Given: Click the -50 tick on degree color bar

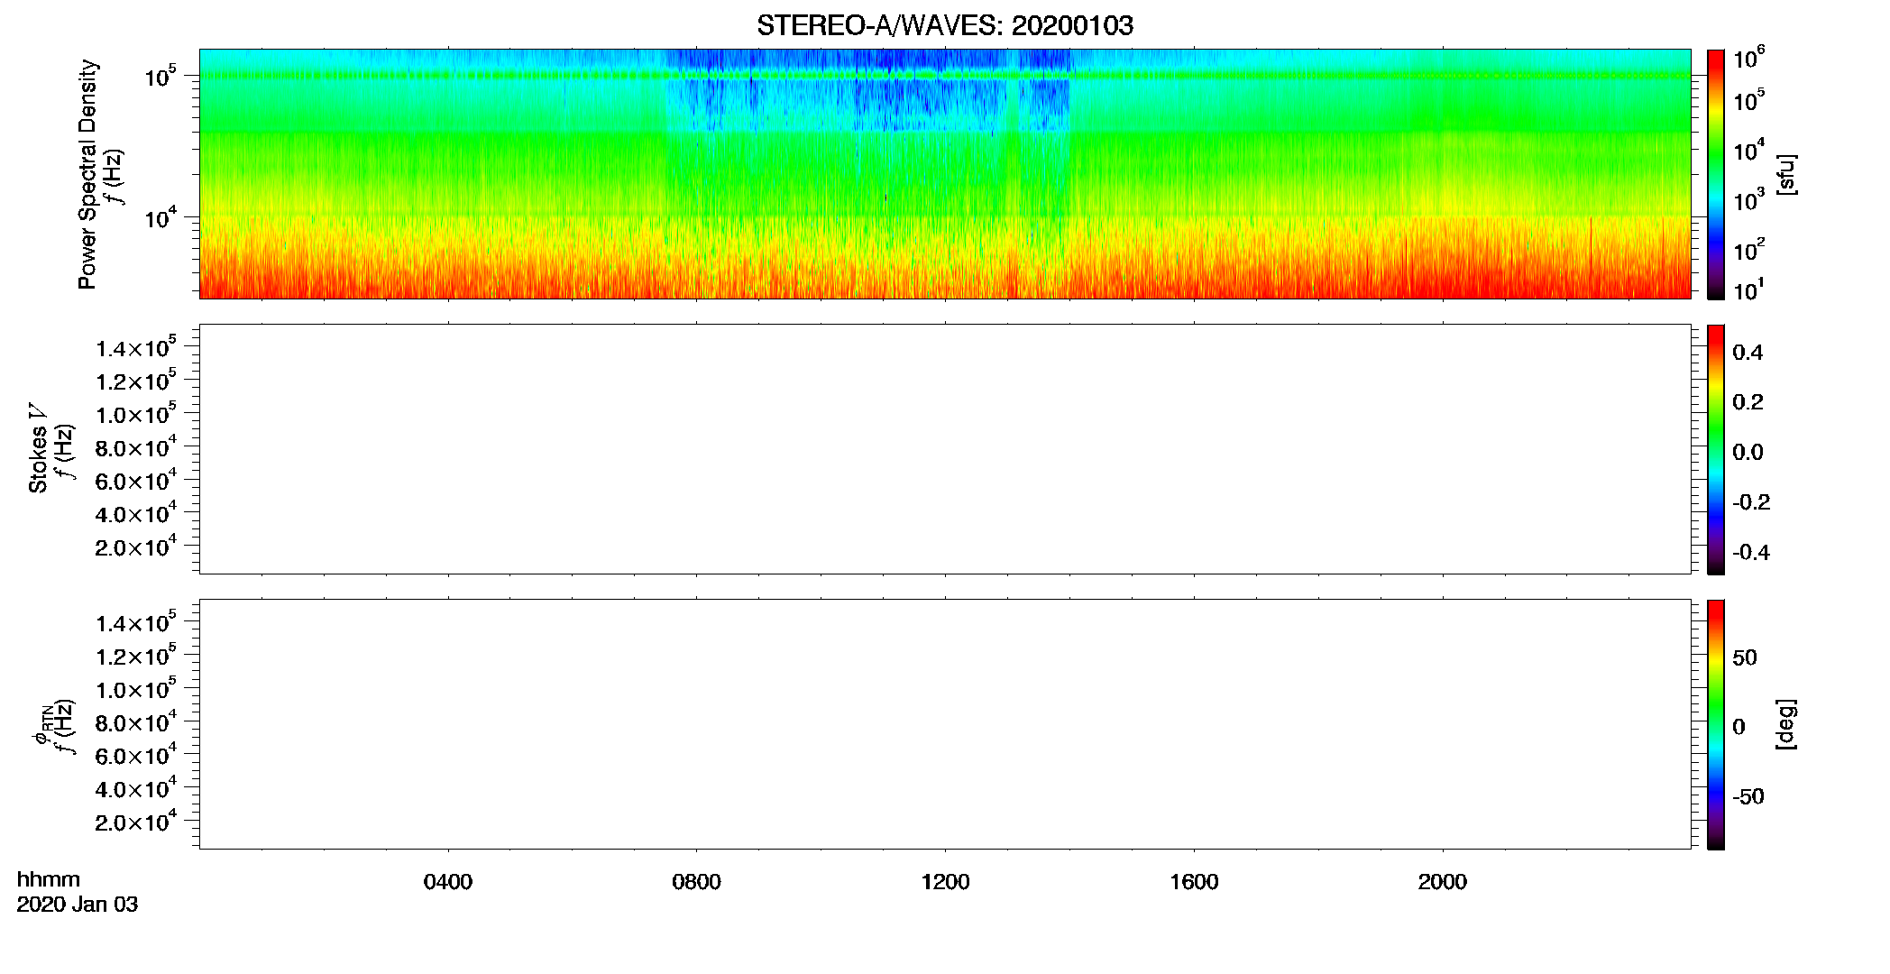Looking at the screenshot, I should pos(1748,796).
